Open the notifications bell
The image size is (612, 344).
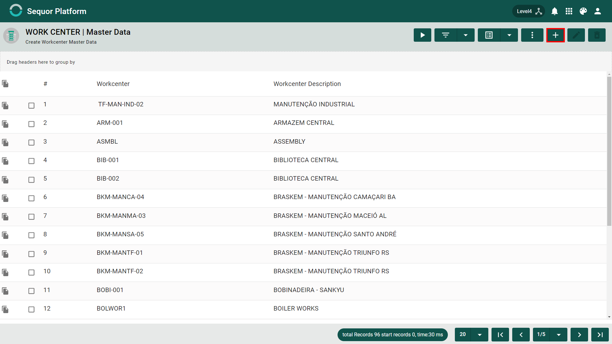[x=555, y=11]
